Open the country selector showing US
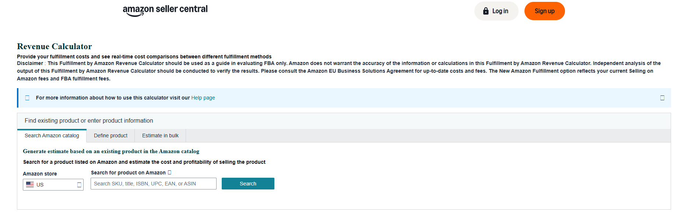The height and width of the screenshot is (217, 681). 53,185
